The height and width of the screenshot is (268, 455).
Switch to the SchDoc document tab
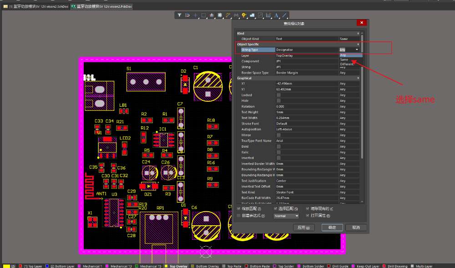coord(36,6)
